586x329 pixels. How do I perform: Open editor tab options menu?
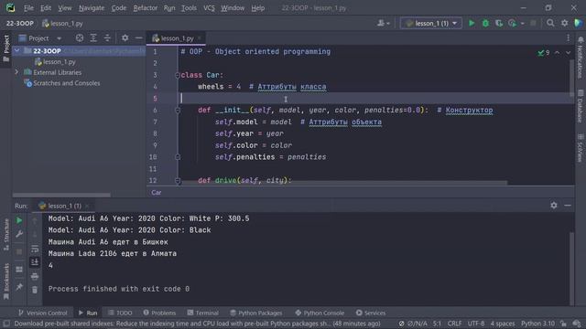(568, 38)
